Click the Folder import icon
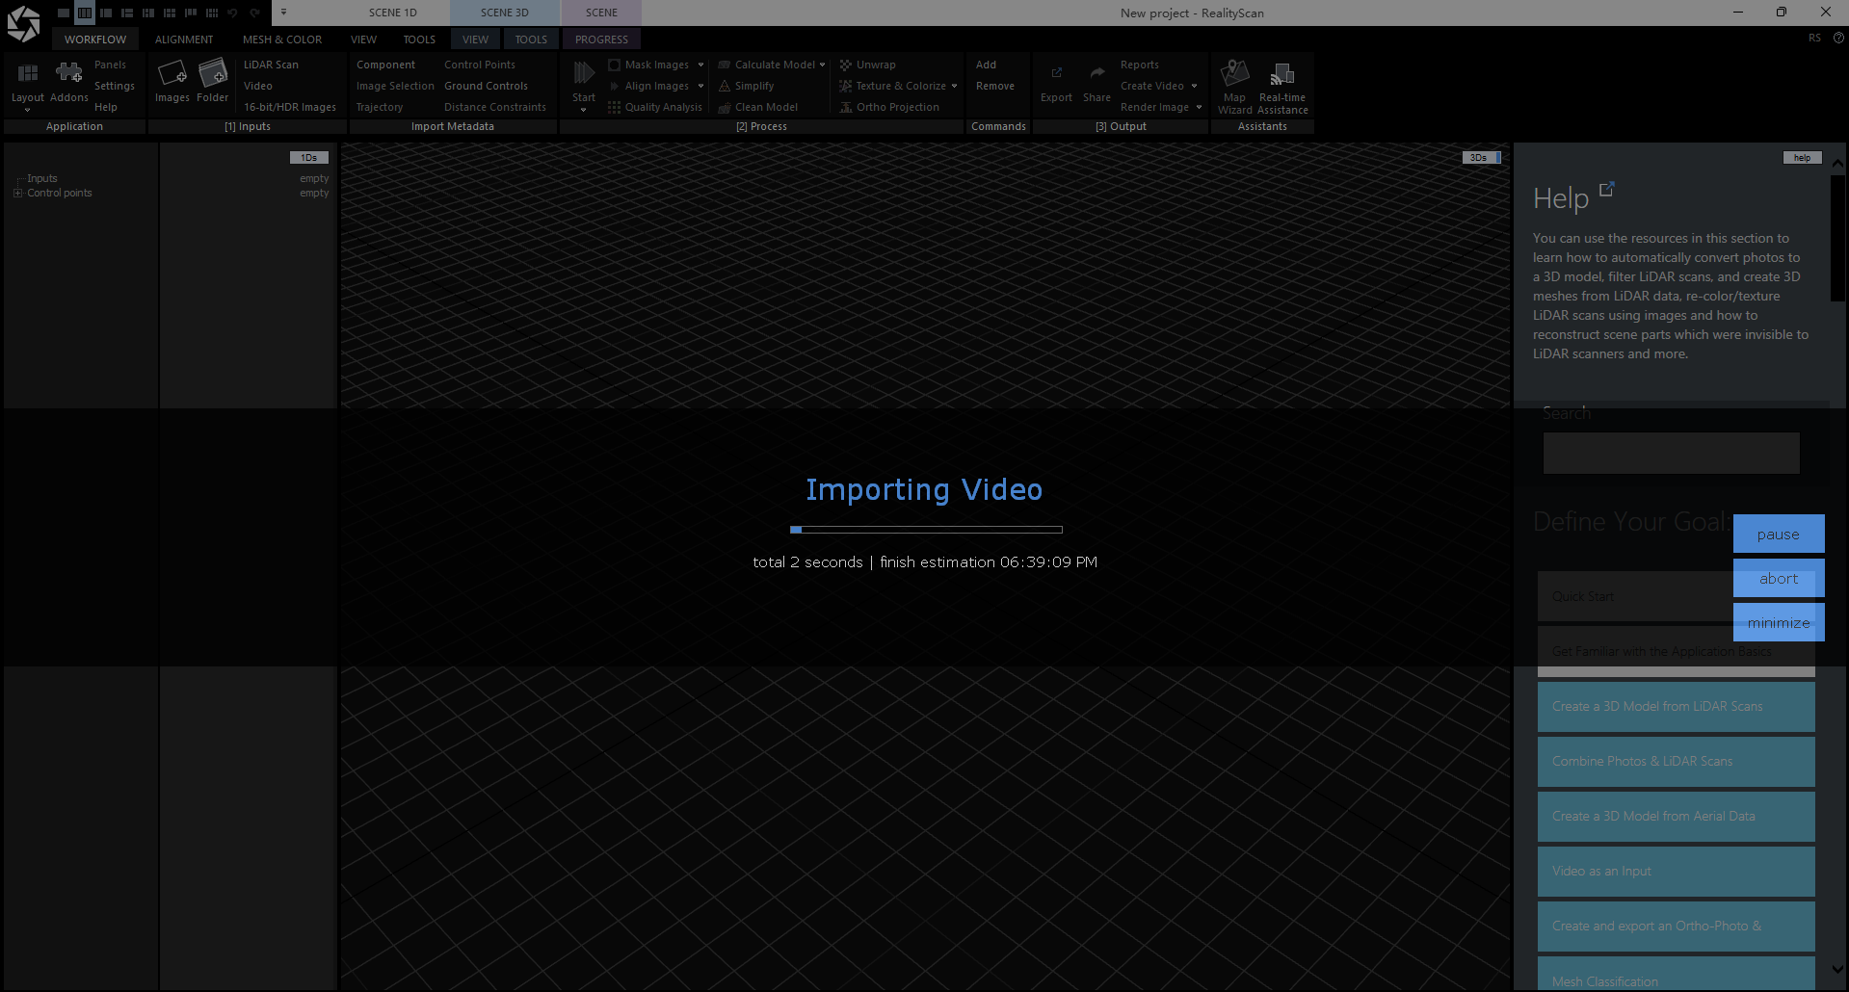Image resolution: width=1849 pixels, height=992 pixels. (x=213, y=73)
